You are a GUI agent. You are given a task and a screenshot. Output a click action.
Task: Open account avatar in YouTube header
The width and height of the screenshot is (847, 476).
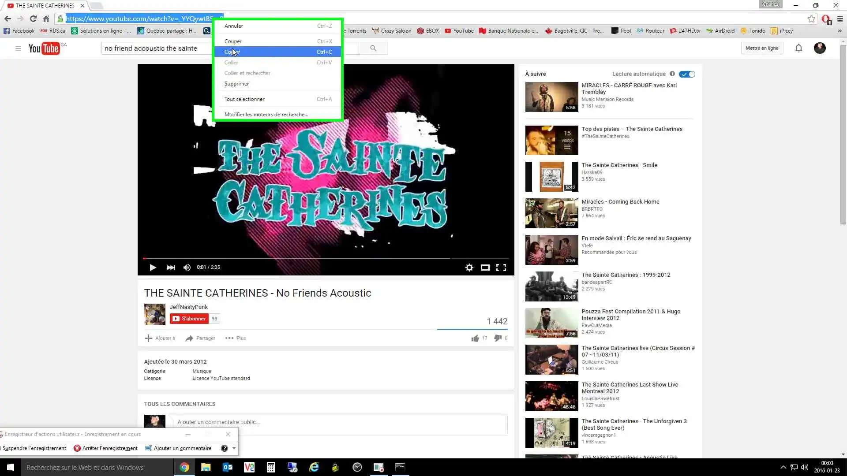coord(820,48)
